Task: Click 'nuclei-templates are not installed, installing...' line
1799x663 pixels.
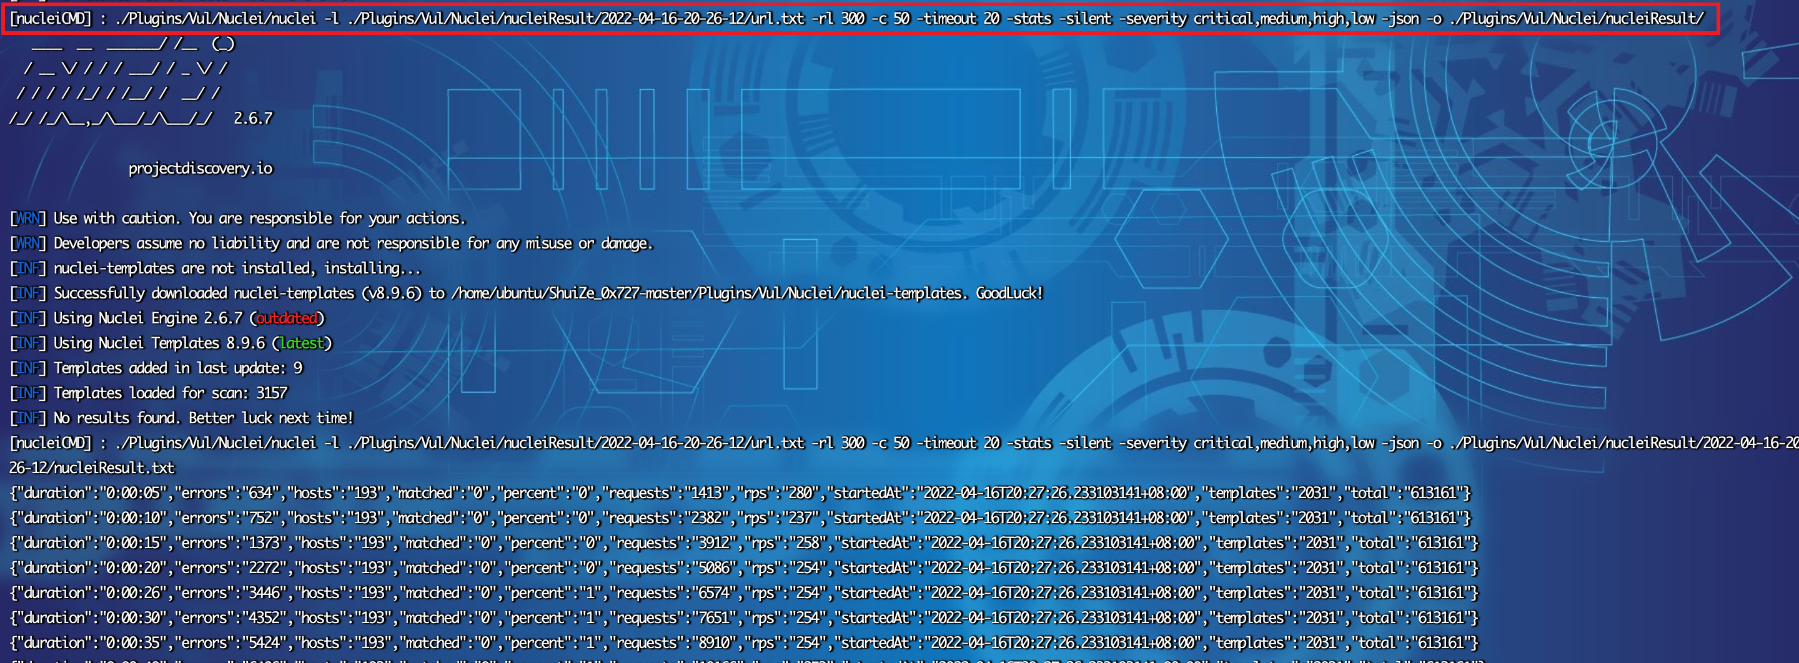Action: (x=215, y=268)
